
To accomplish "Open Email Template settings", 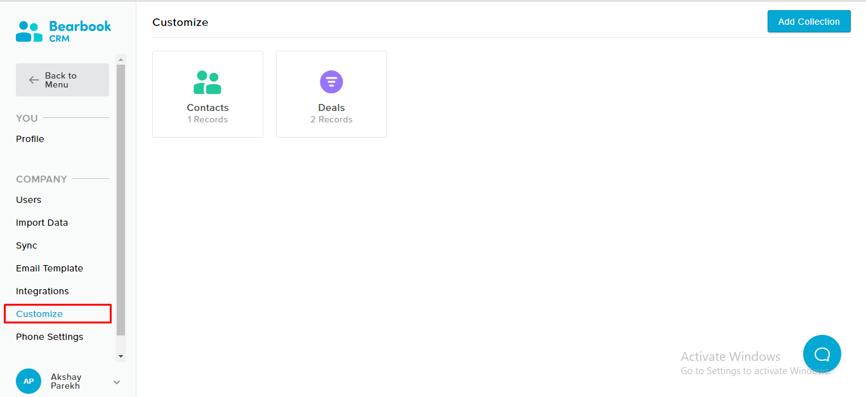I will coord(49,268).
